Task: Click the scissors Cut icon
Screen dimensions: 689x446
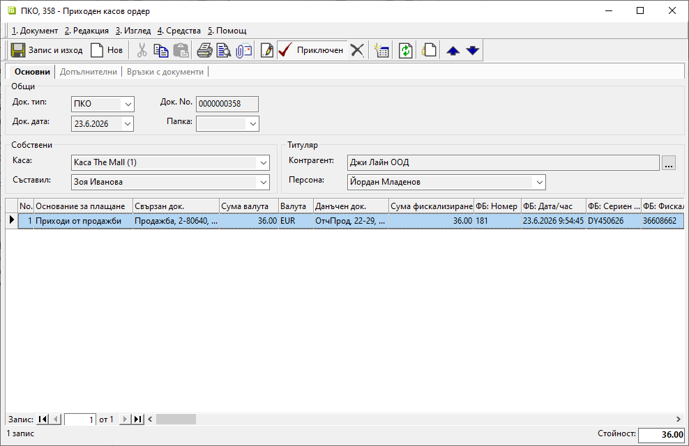Action: click(142, 50)
